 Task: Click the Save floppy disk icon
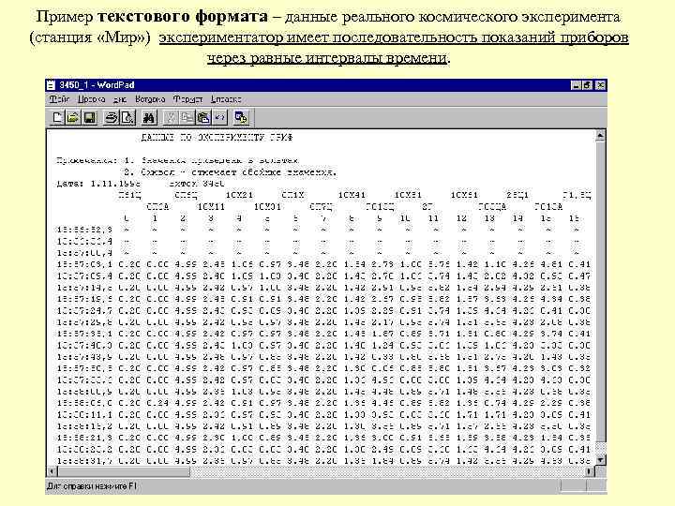click(90, 117)
